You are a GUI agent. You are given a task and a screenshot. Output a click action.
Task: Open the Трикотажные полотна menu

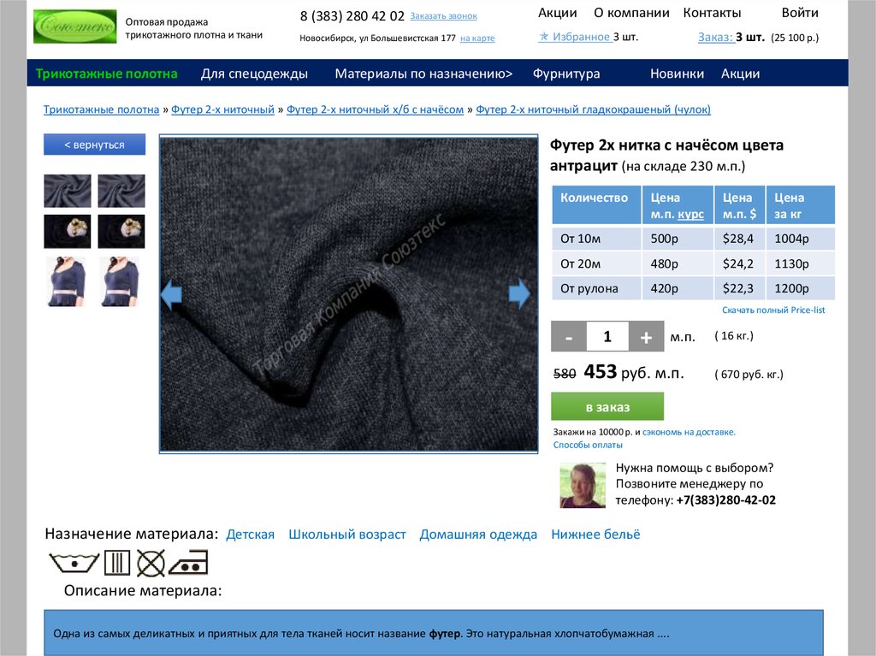(x=107, y=74)
